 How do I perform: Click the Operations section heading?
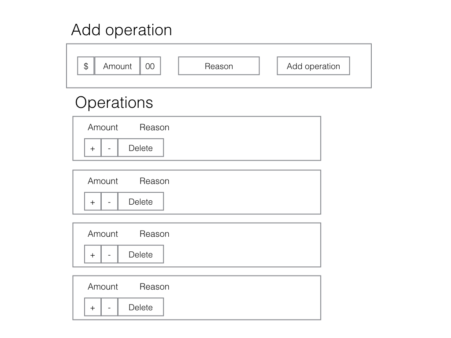click(114, 103)
